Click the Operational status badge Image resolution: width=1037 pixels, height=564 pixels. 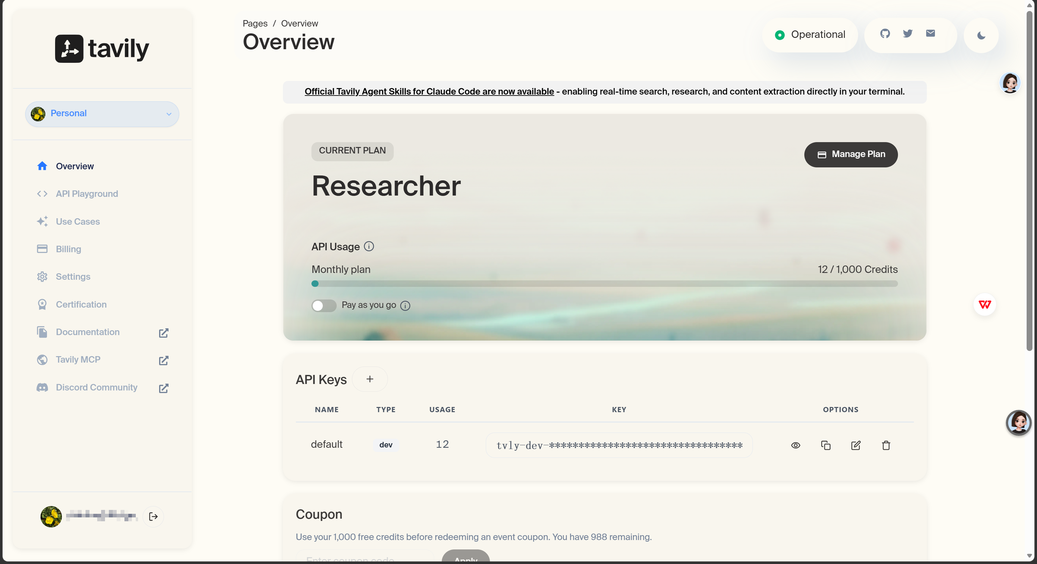click(810, 35)
